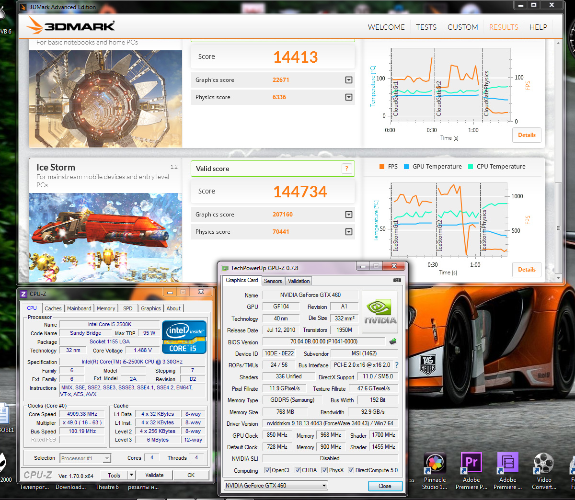Screen dimensions: 575x500
Task: Switch to the Graphics tab in CPU-Z
Action: tap(151, 308)
